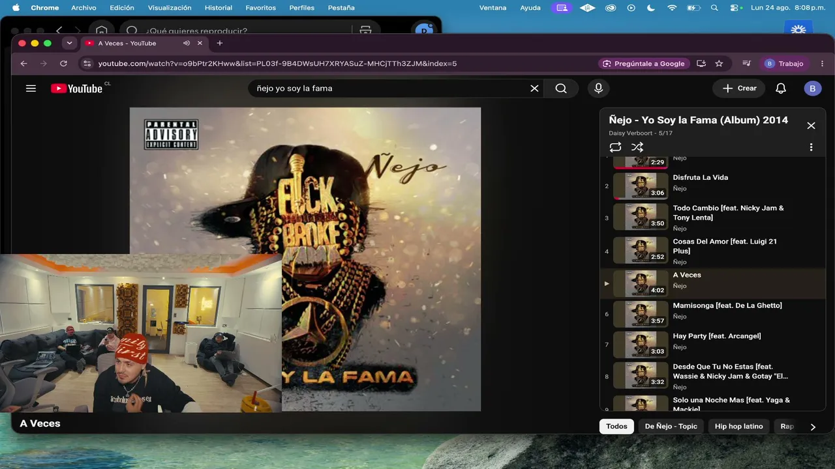Open Creative Cloud menu bar icon
The width and height of the screenshot is (835, 469).
pos(611,8)
